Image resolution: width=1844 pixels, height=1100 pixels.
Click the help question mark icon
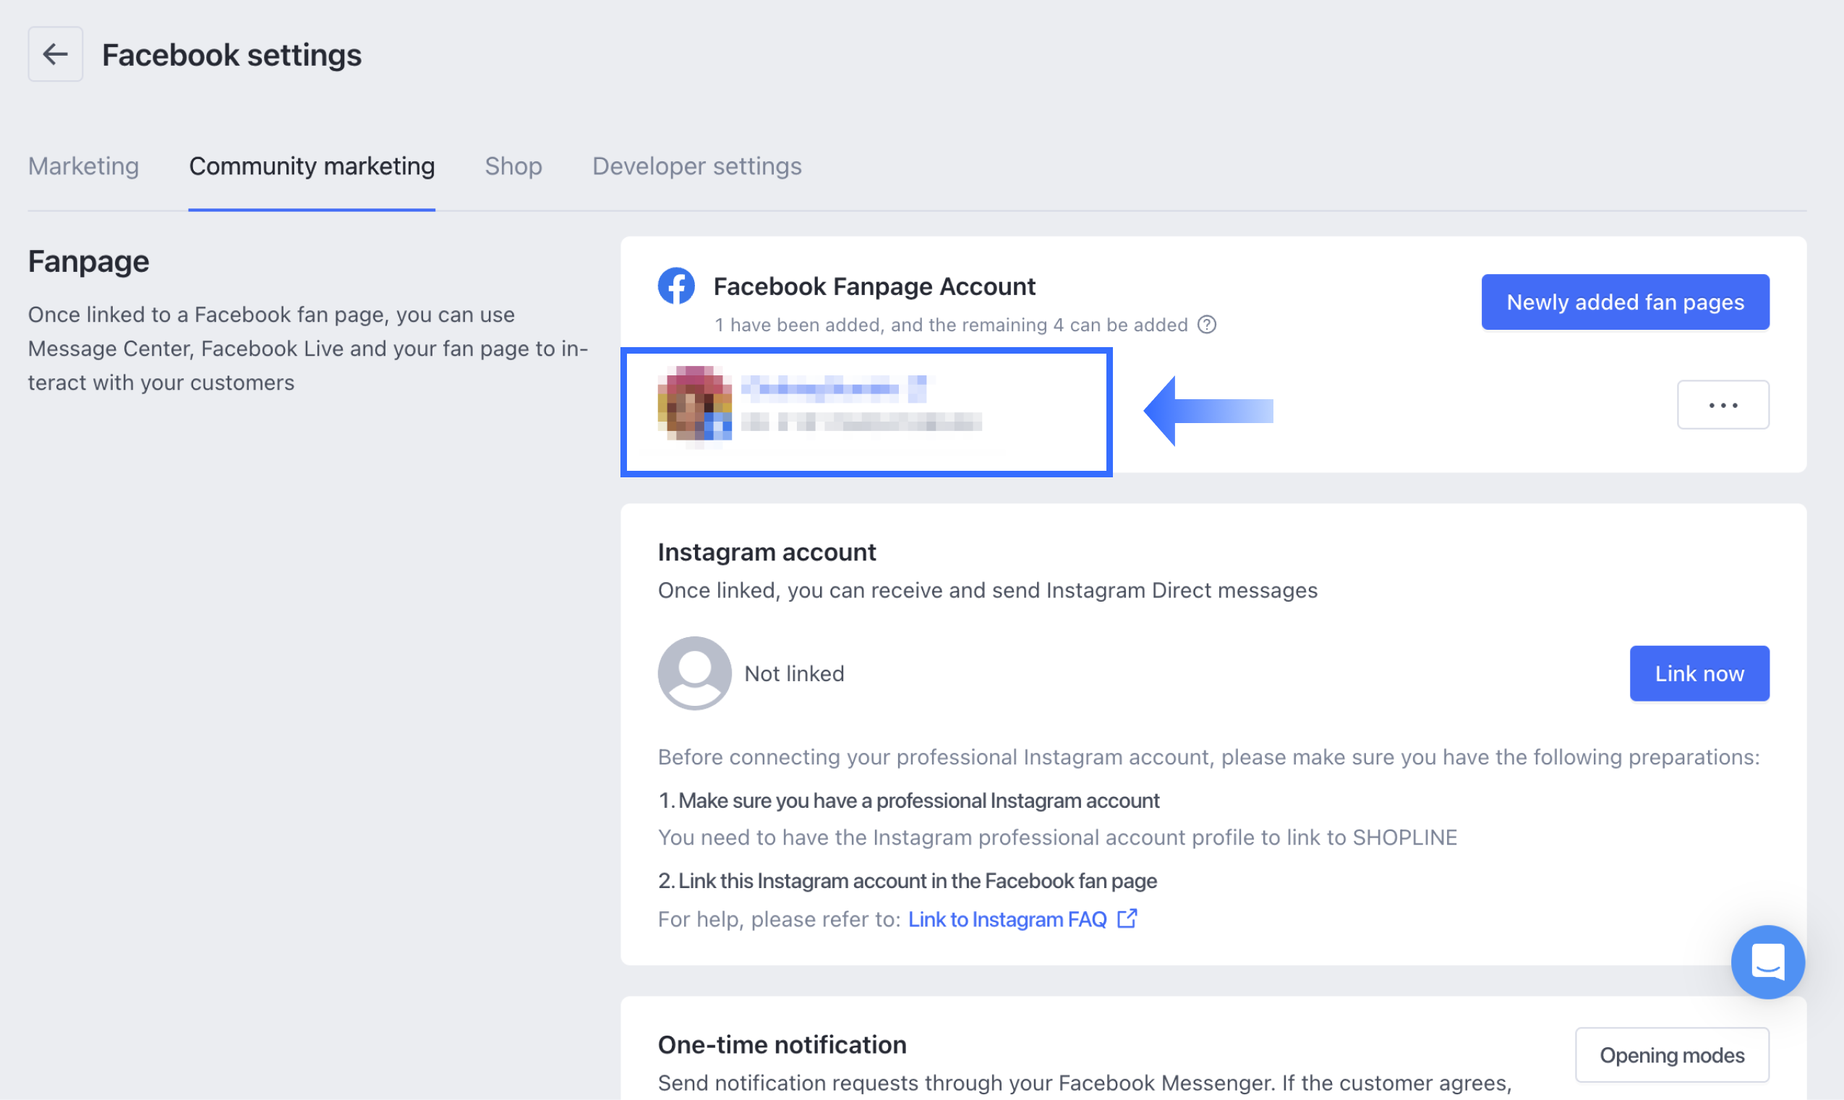(x=1207, y=325)
